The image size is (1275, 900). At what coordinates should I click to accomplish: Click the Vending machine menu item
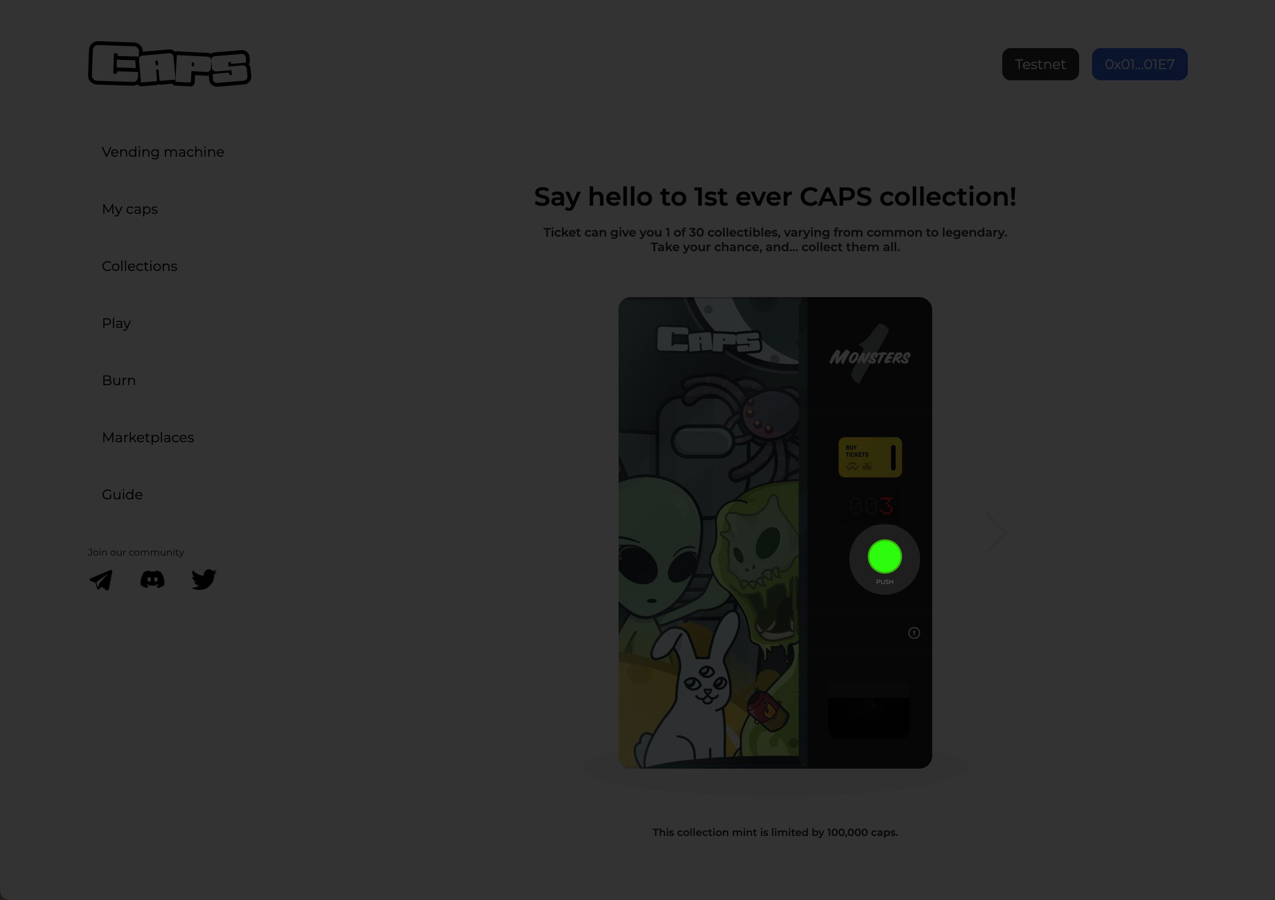163,152
